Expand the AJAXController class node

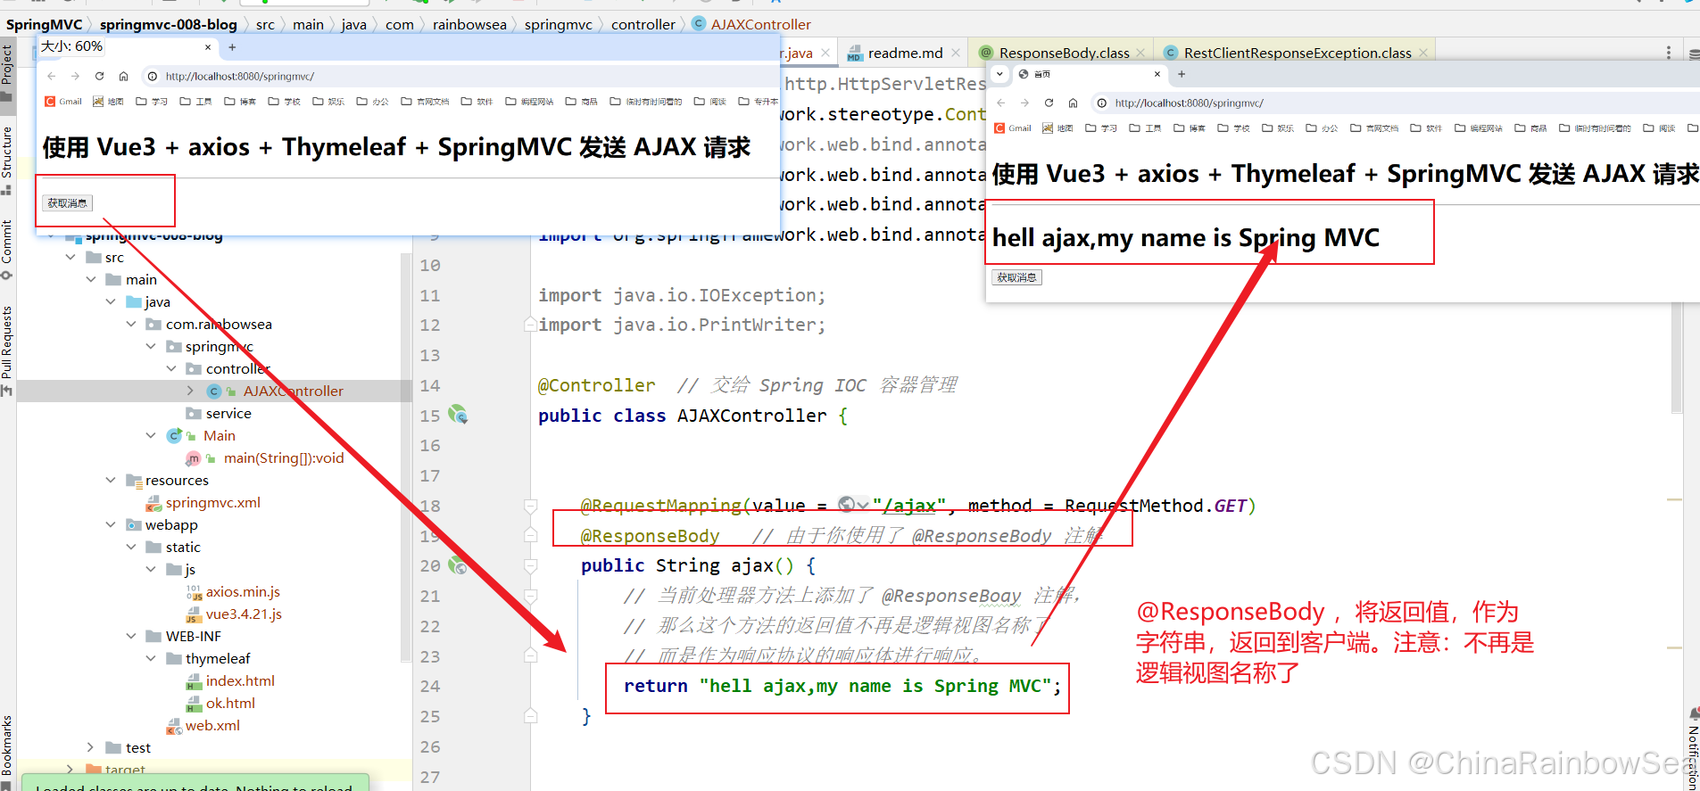[190, 391]
